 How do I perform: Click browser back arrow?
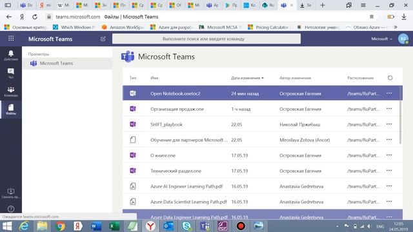click(x=9, y=17)
